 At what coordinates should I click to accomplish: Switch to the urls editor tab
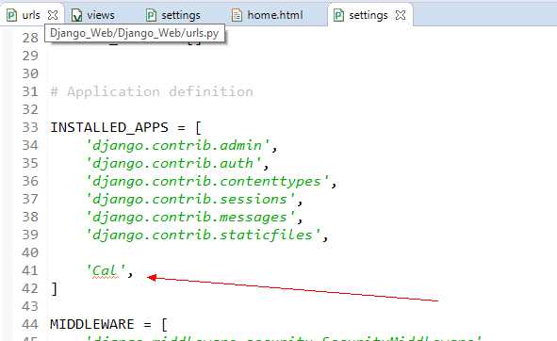click(31, 15)
